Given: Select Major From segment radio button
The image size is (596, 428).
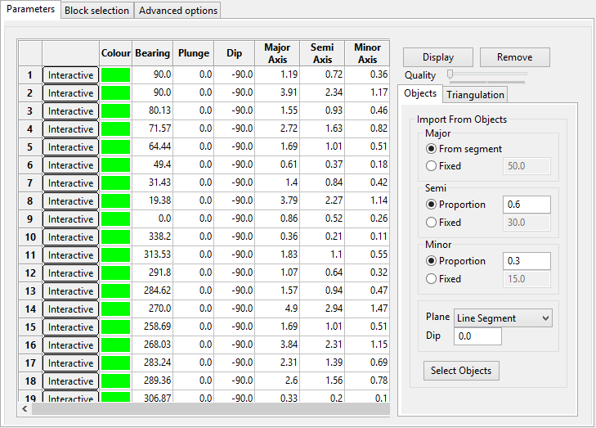Looking at the screenshot, I should [432, 149].
